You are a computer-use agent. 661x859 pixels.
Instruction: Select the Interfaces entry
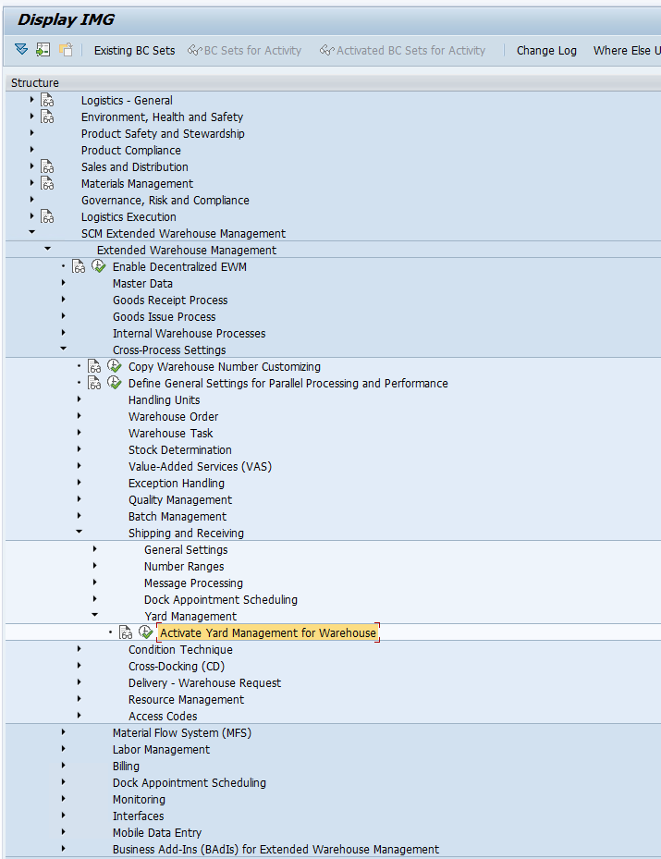coord(138,816)
